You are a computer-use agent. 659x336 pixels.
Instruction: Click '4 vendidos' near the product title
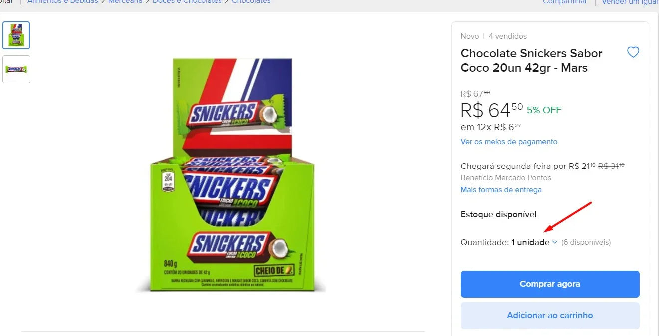pyautogui.click(x=507, y=36)
